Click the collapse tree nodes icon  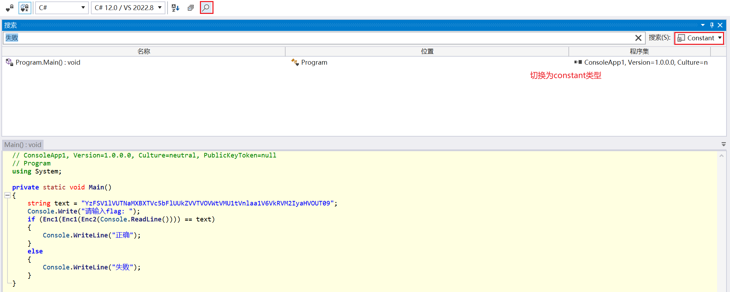click(x=191, y=8)
